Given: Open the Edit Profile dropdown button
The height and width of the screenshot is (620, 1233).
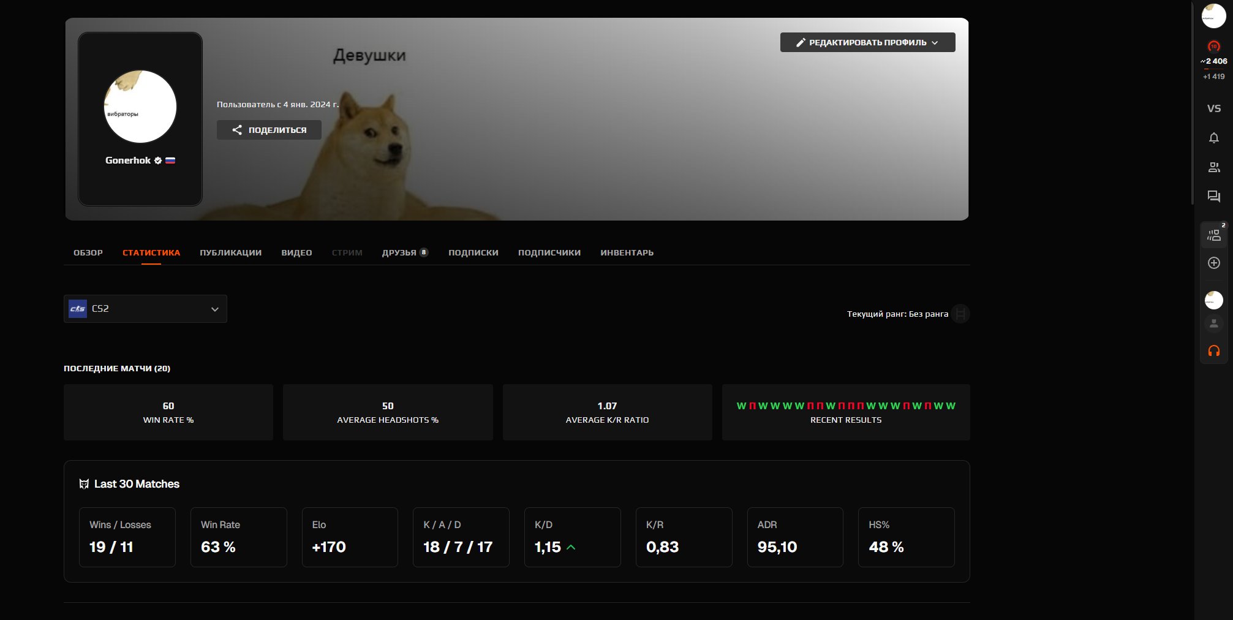Looking at the screenshot, I should point(867,42).
